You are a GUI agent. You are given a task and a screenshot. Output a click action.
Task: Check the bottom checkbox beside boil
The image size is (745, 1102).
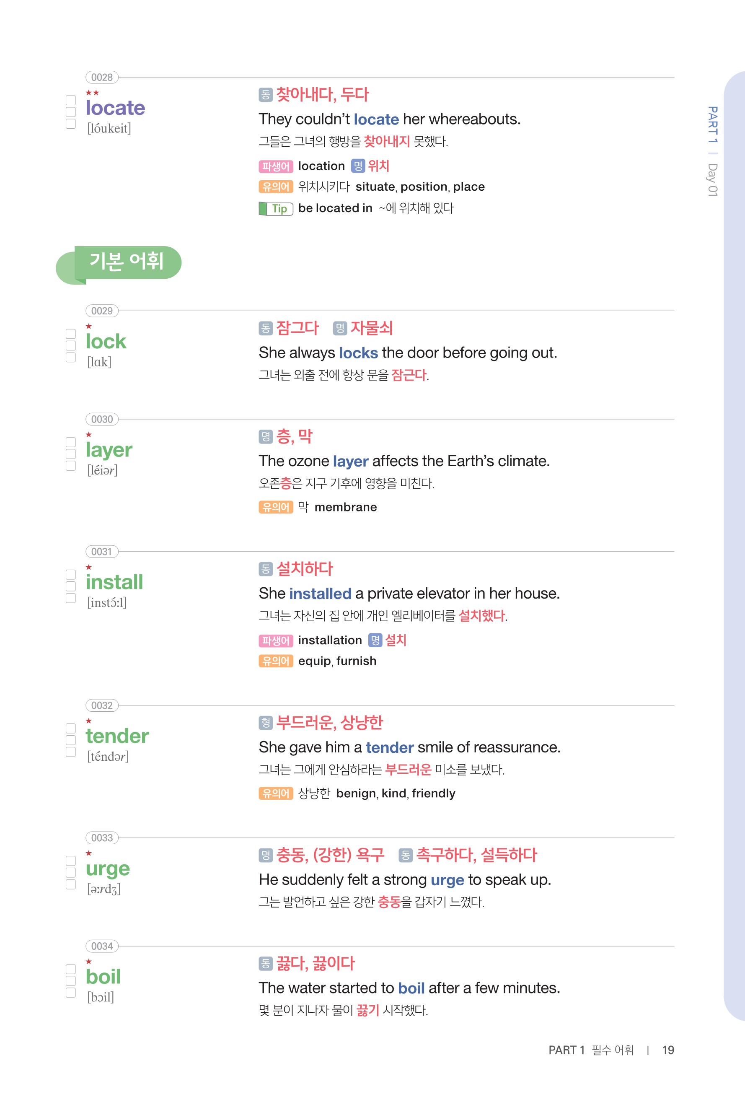71,993
